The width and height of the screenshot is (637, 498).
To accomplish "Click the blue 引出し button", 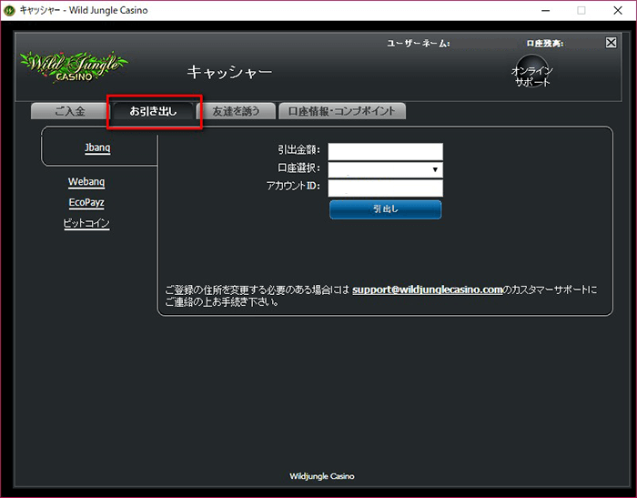I will 386,209.
